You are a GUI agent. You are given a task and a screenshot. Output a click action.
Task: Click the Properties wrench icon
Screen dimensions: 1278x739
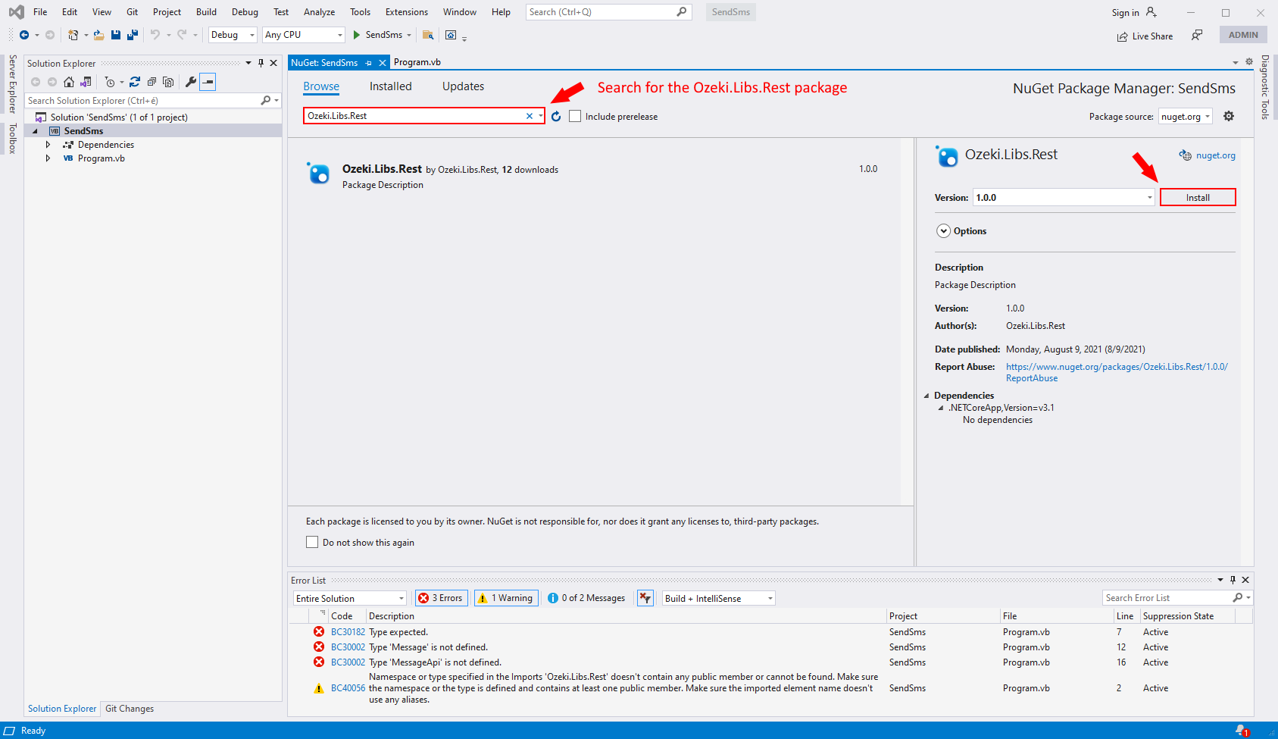191,82
